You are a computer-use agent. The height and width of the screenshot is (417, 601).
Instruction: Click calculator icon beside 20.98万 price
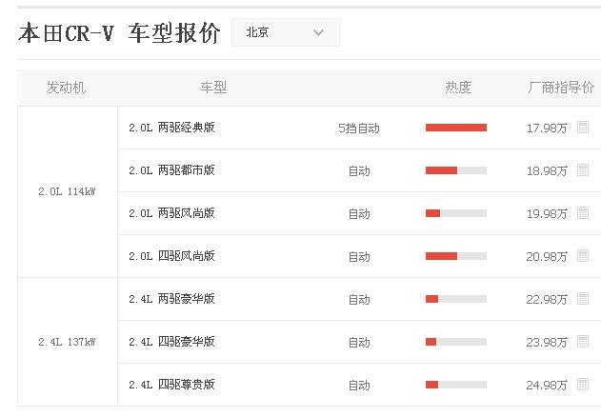point(583,255)
